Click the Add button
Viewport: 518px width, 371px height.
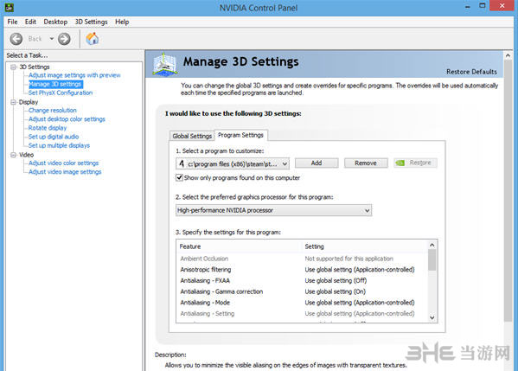317,163
